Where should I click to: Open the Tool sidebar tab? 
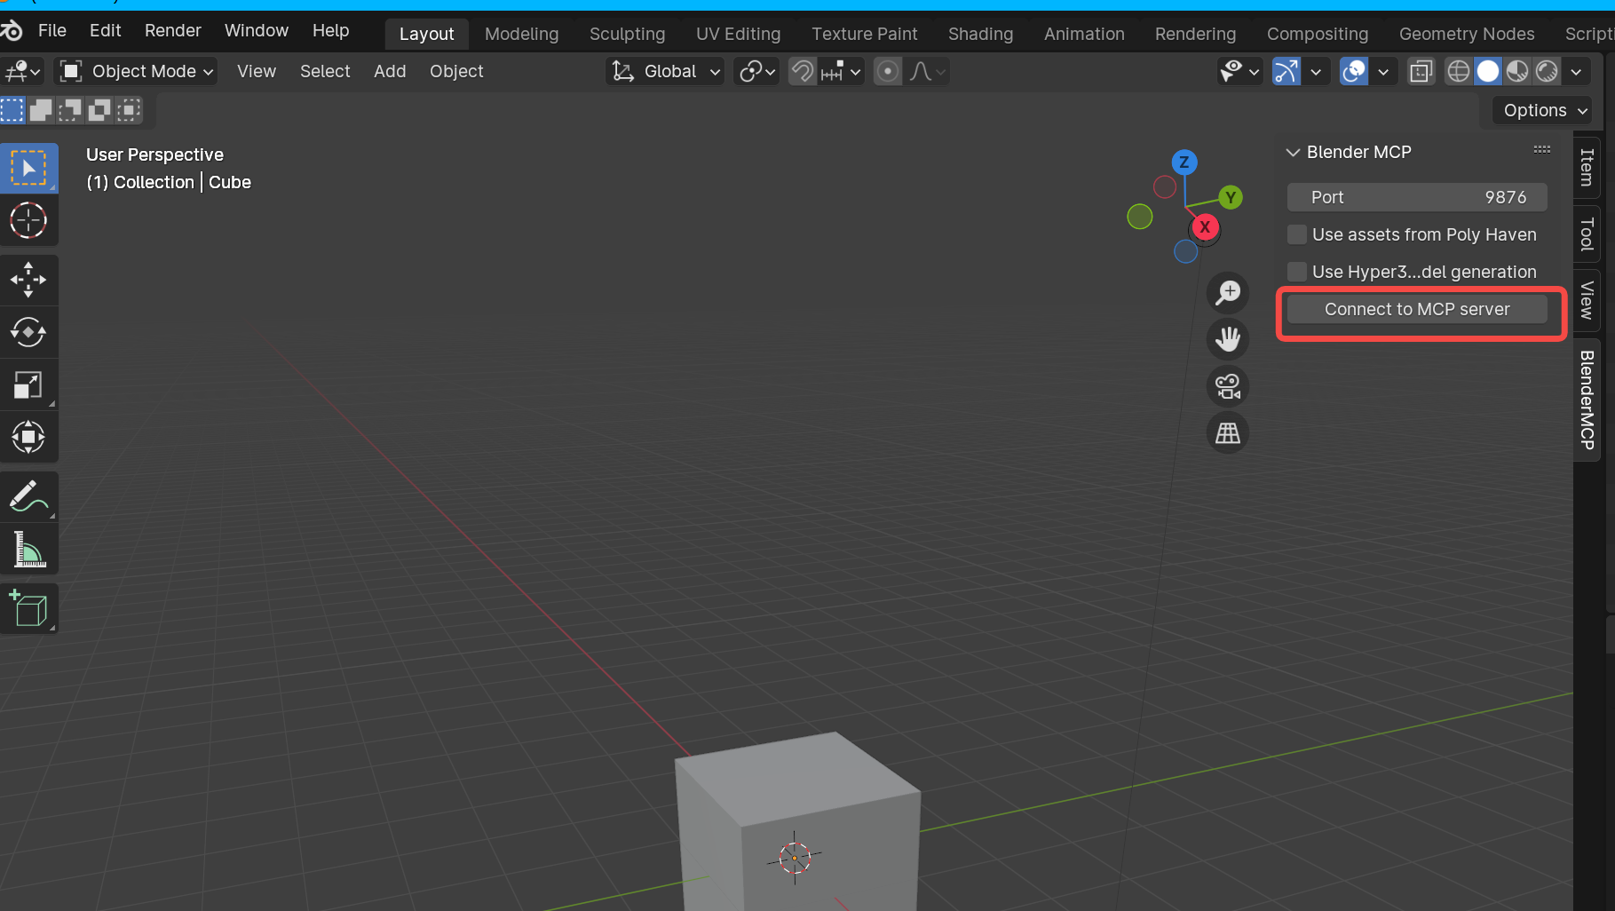click(x=1587, y=234)
